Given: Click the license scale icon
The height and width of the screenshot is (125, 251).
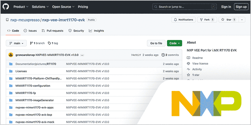Looking at the screenshot, I should click(189, 63).
